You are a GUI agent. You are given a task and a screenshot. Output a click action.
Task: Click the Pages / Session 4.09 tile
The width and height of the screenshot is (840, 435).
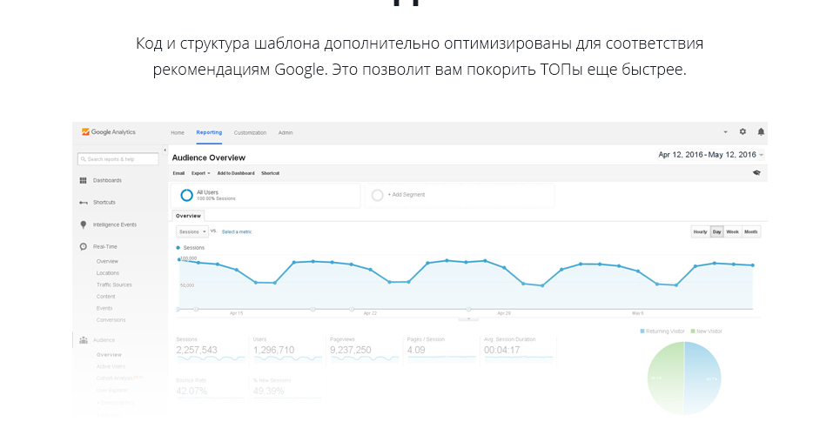(441, 351)
